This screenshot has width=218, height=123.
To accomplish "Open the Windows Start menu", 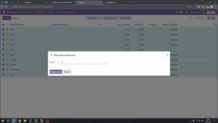I will [x=3, y=121].
